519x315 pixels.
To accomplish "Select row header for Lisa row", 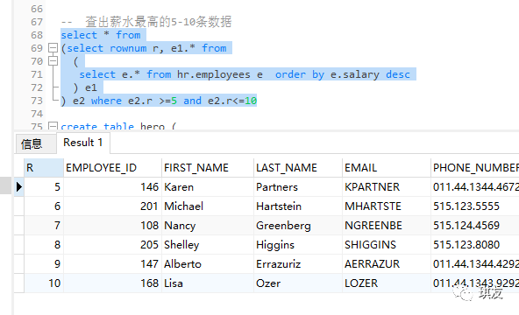I will [19, 283].
